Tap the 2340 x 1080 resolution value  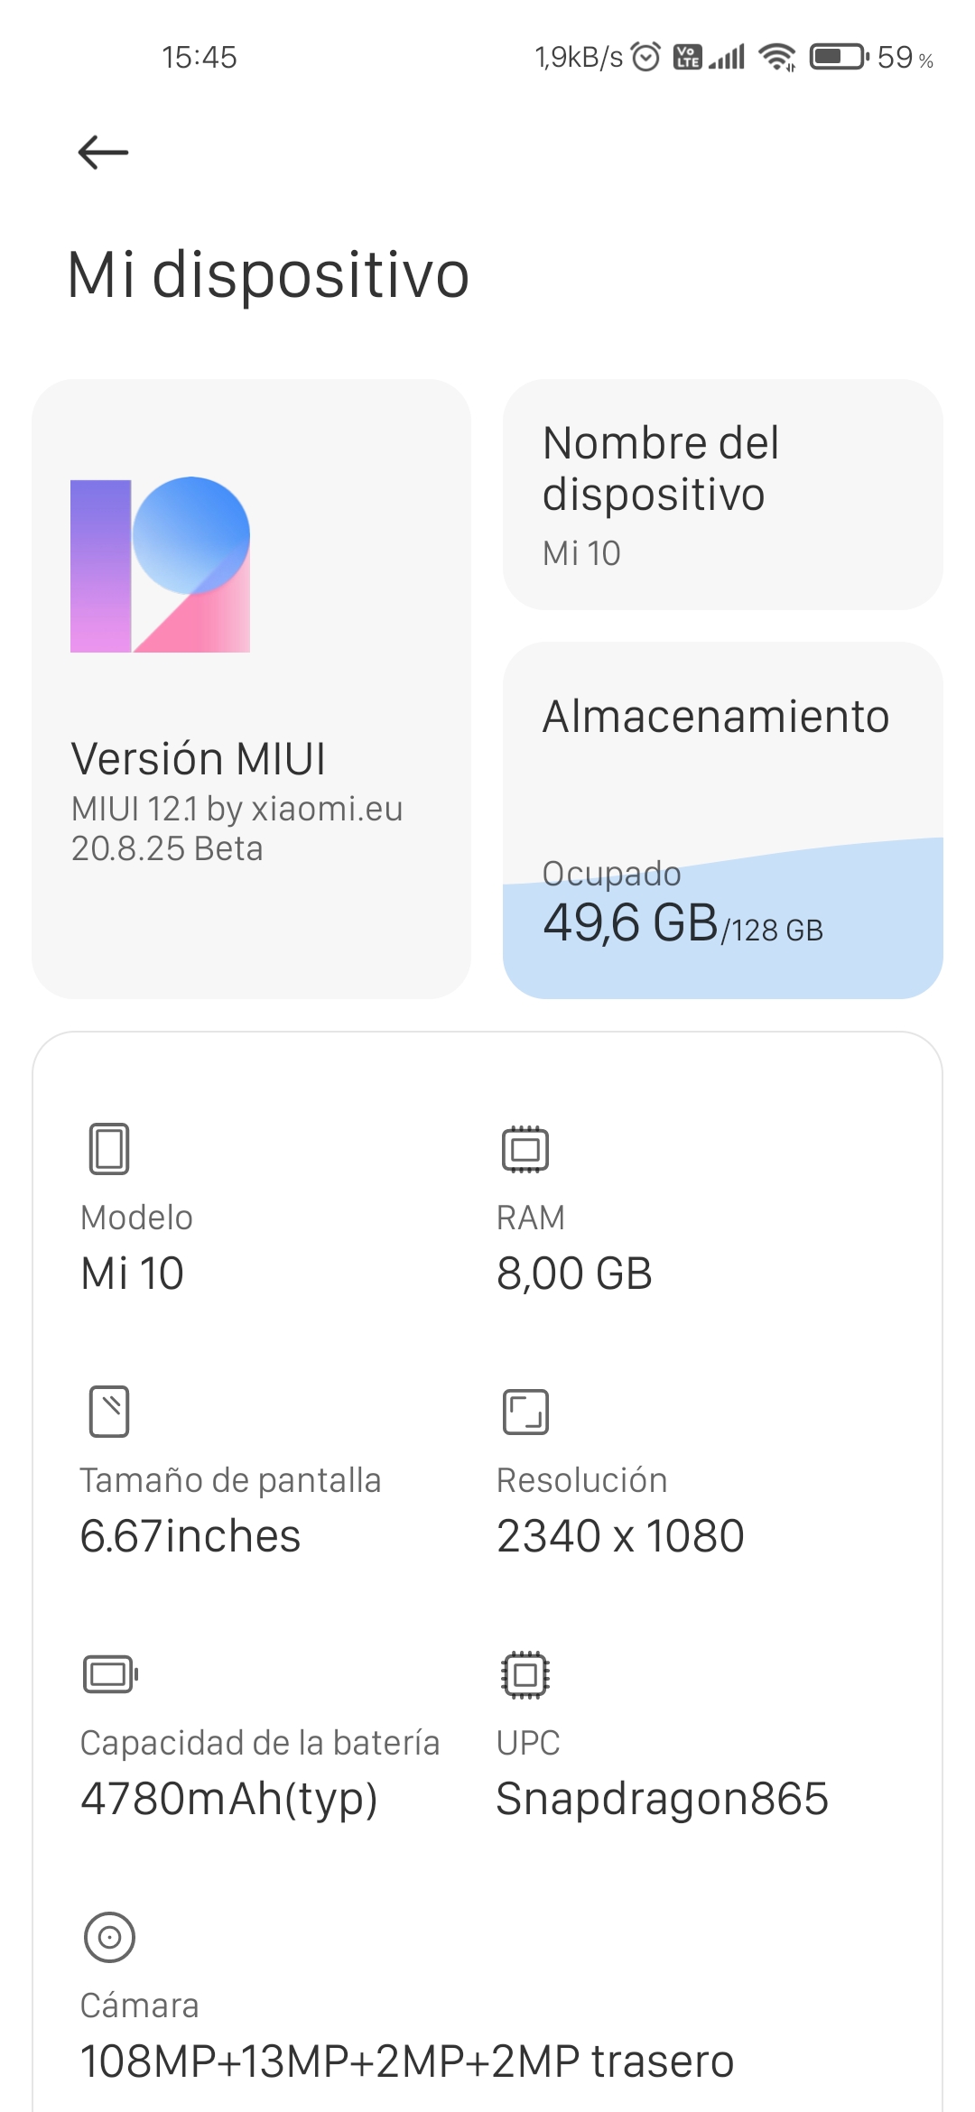click(x=620, y=1536)
